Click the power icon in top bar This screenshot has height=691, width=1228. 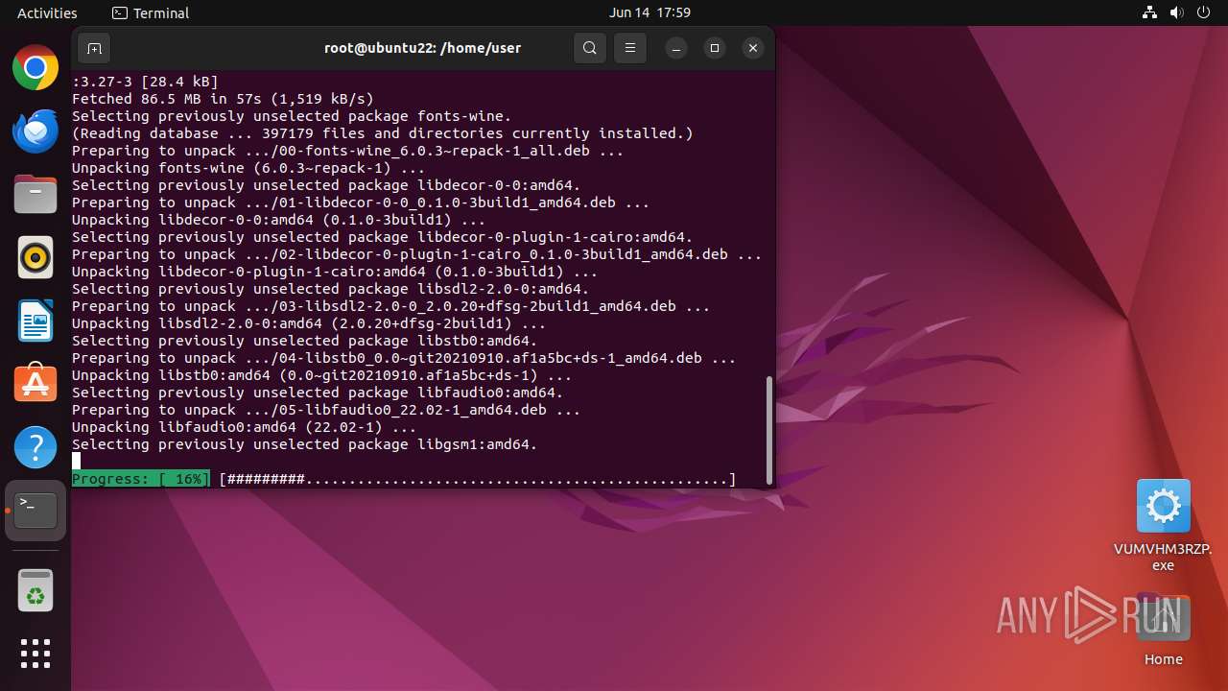click(1203, 12)
